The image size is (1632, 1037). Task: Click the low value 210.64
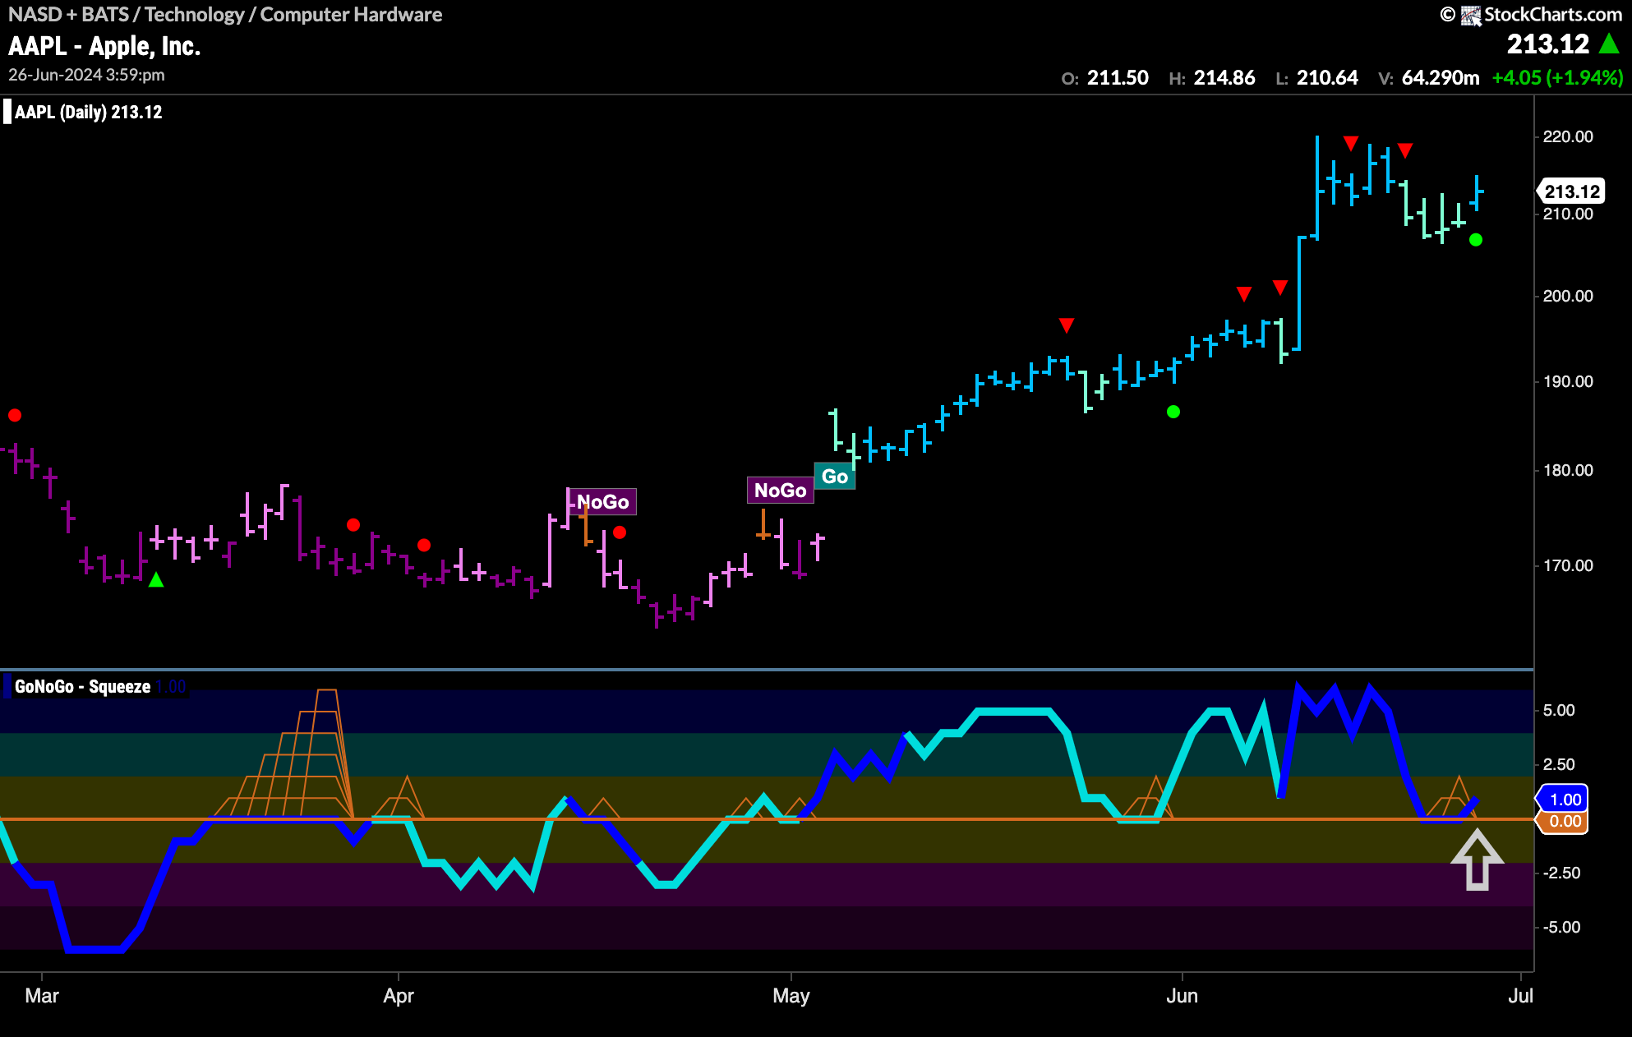click(x=1327, y=78)
